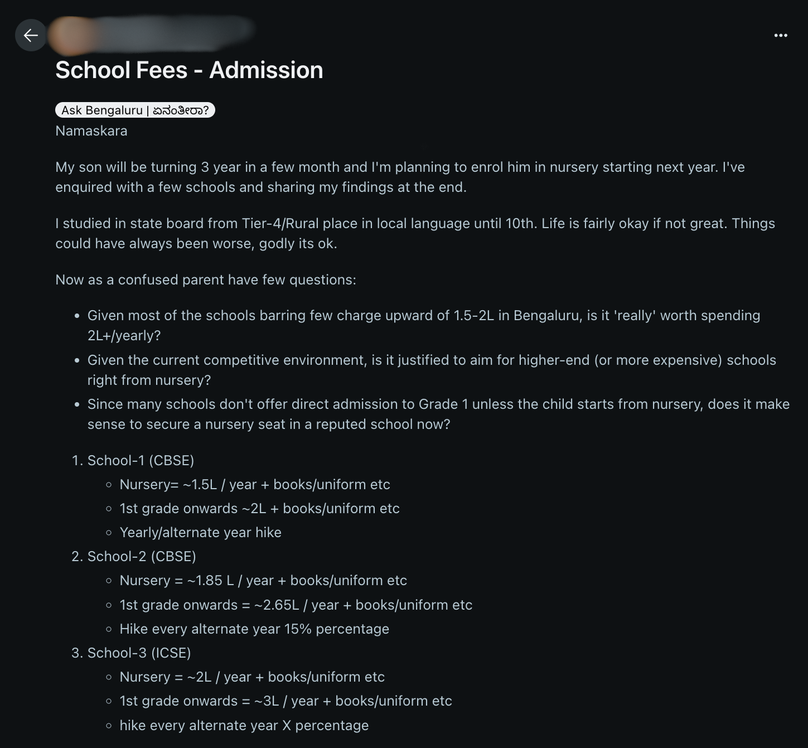The height and width of the screenshot is (748, 808).
Task: Click the 'Hike every alternate year 15%' line
Action: tap(254, 629)
